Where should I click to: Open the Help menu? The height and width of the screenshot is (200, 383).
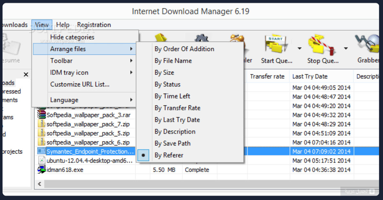(x=63, y=25)
